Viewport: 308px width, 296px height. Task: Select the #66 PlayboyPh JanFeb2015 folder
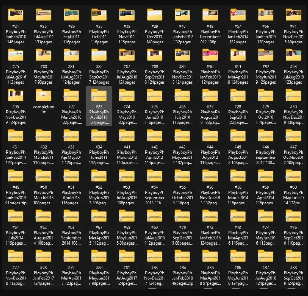click(x=266, y=15)
